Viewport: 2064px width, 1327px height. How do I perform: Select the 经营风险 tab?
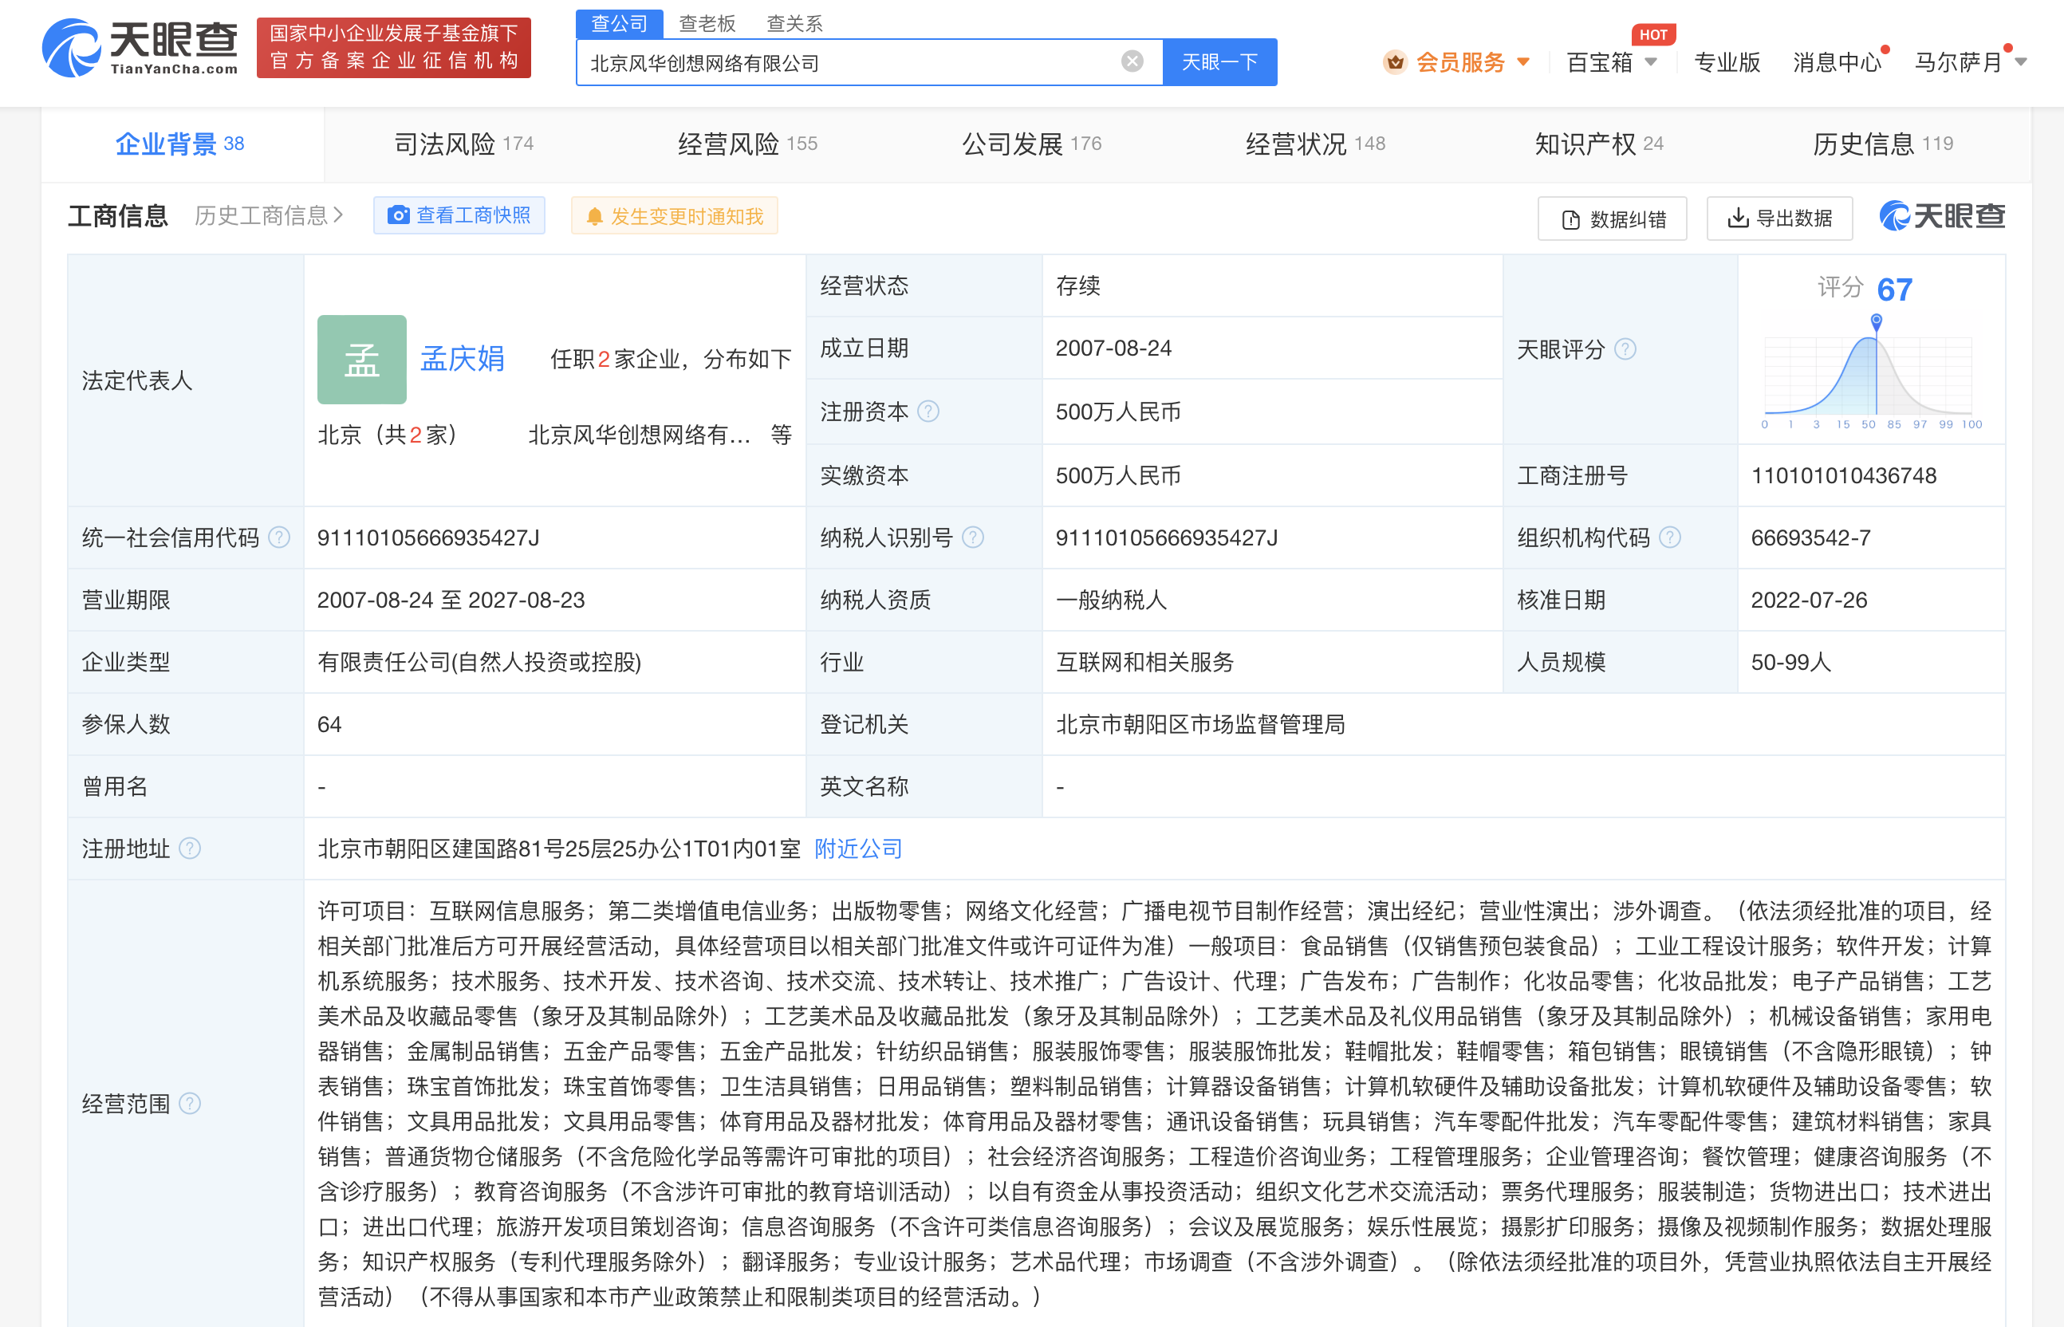pos(747,144)
